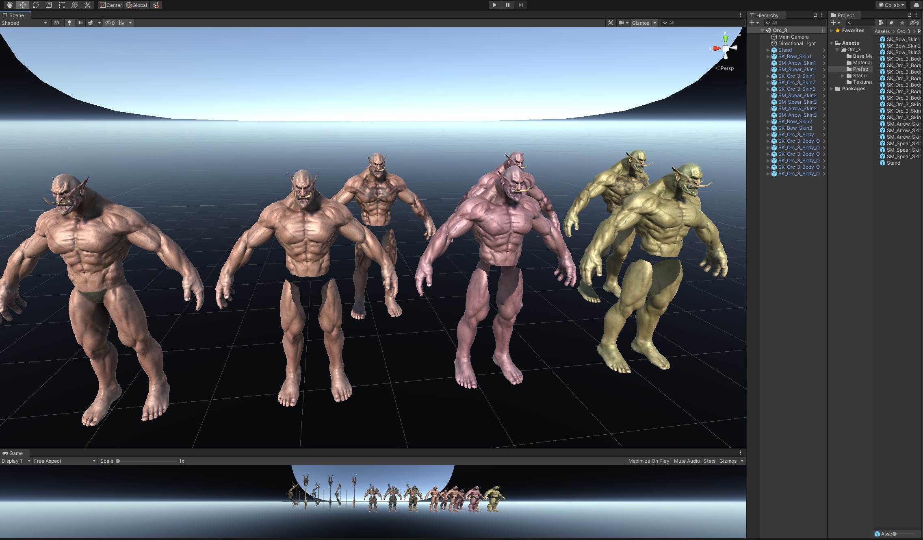923x540 pixels.
Task: Open prefab arrow for SM_Arrow_Skin1
Action: click(824, 63)
